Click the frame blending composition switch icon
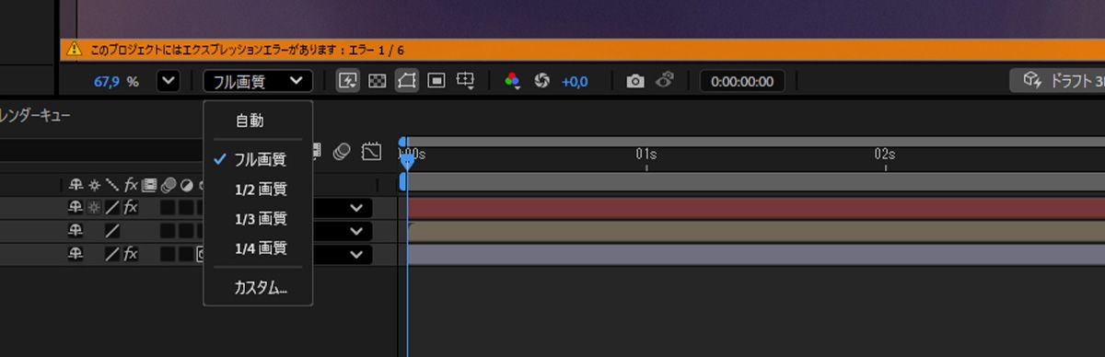Image resolution: width=1105 pixels, height=357 pixels. [318, 151]
